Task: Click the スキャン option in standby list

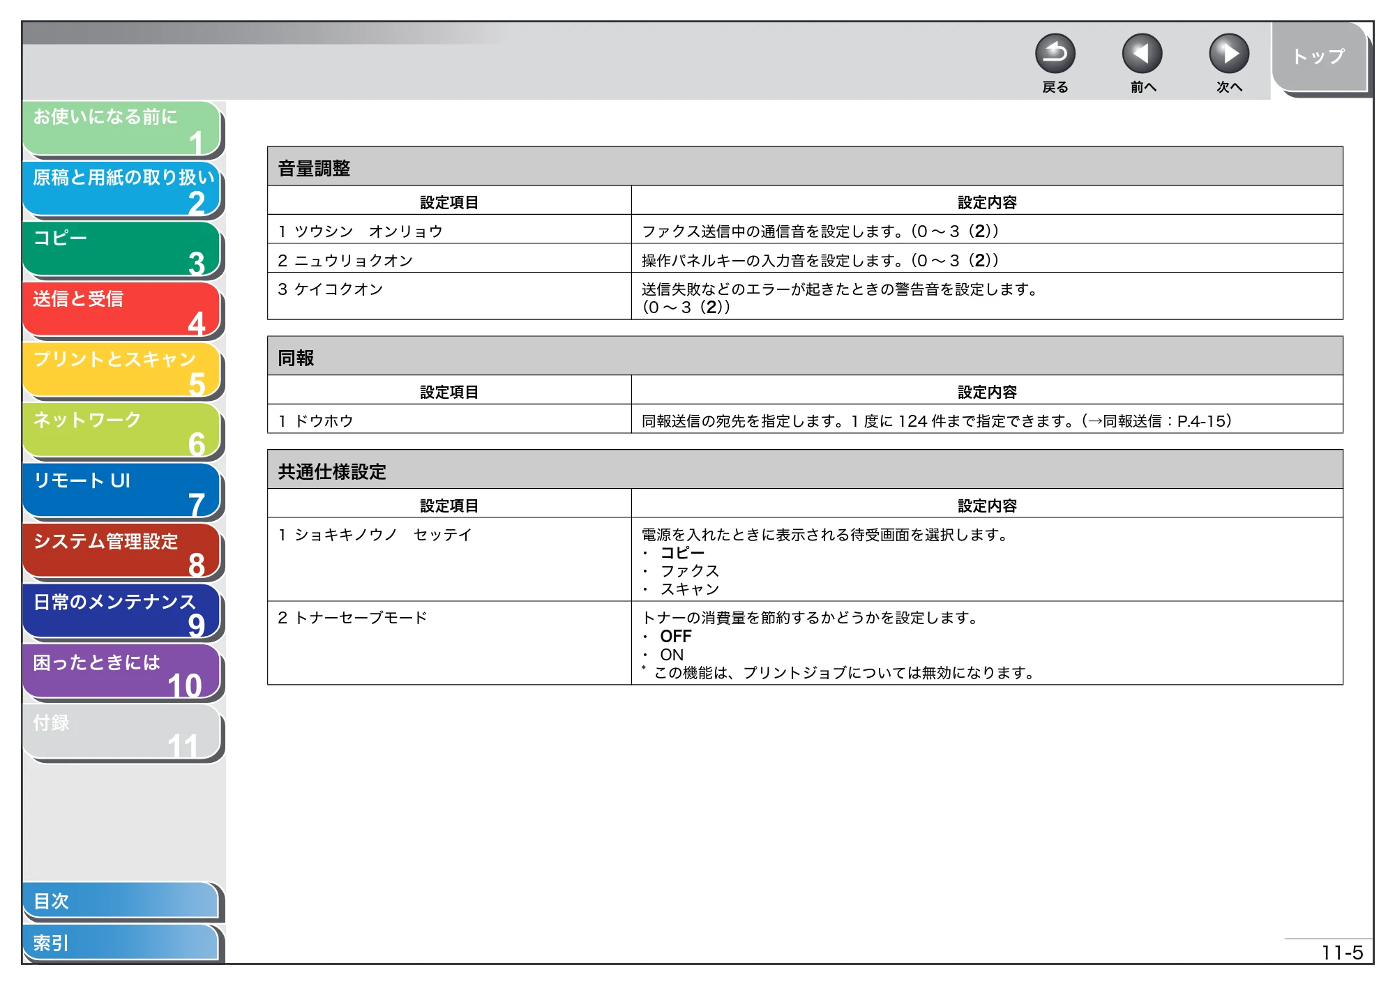Action: tap(690, 589)
